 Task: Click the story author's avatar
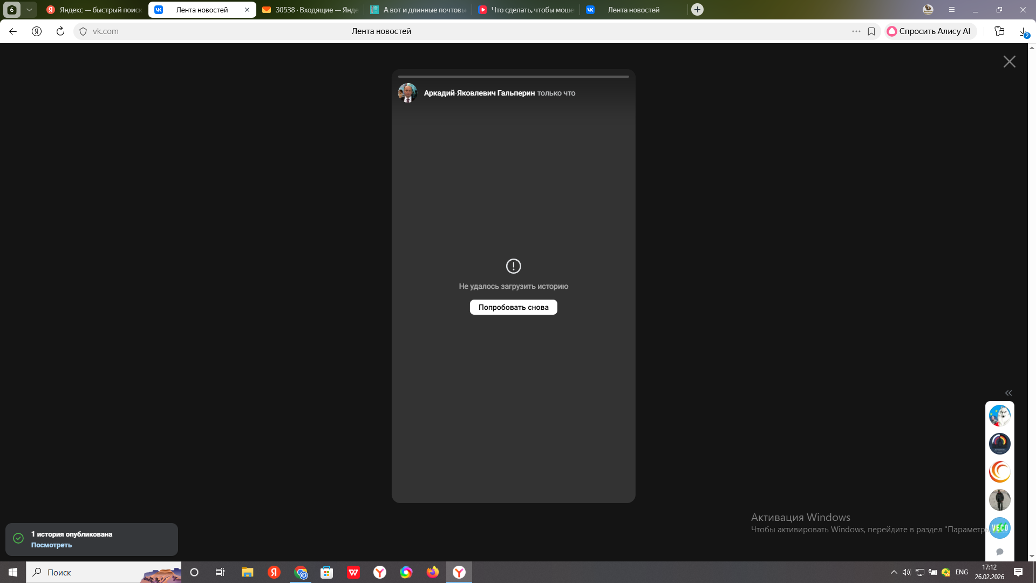(407, 93)
